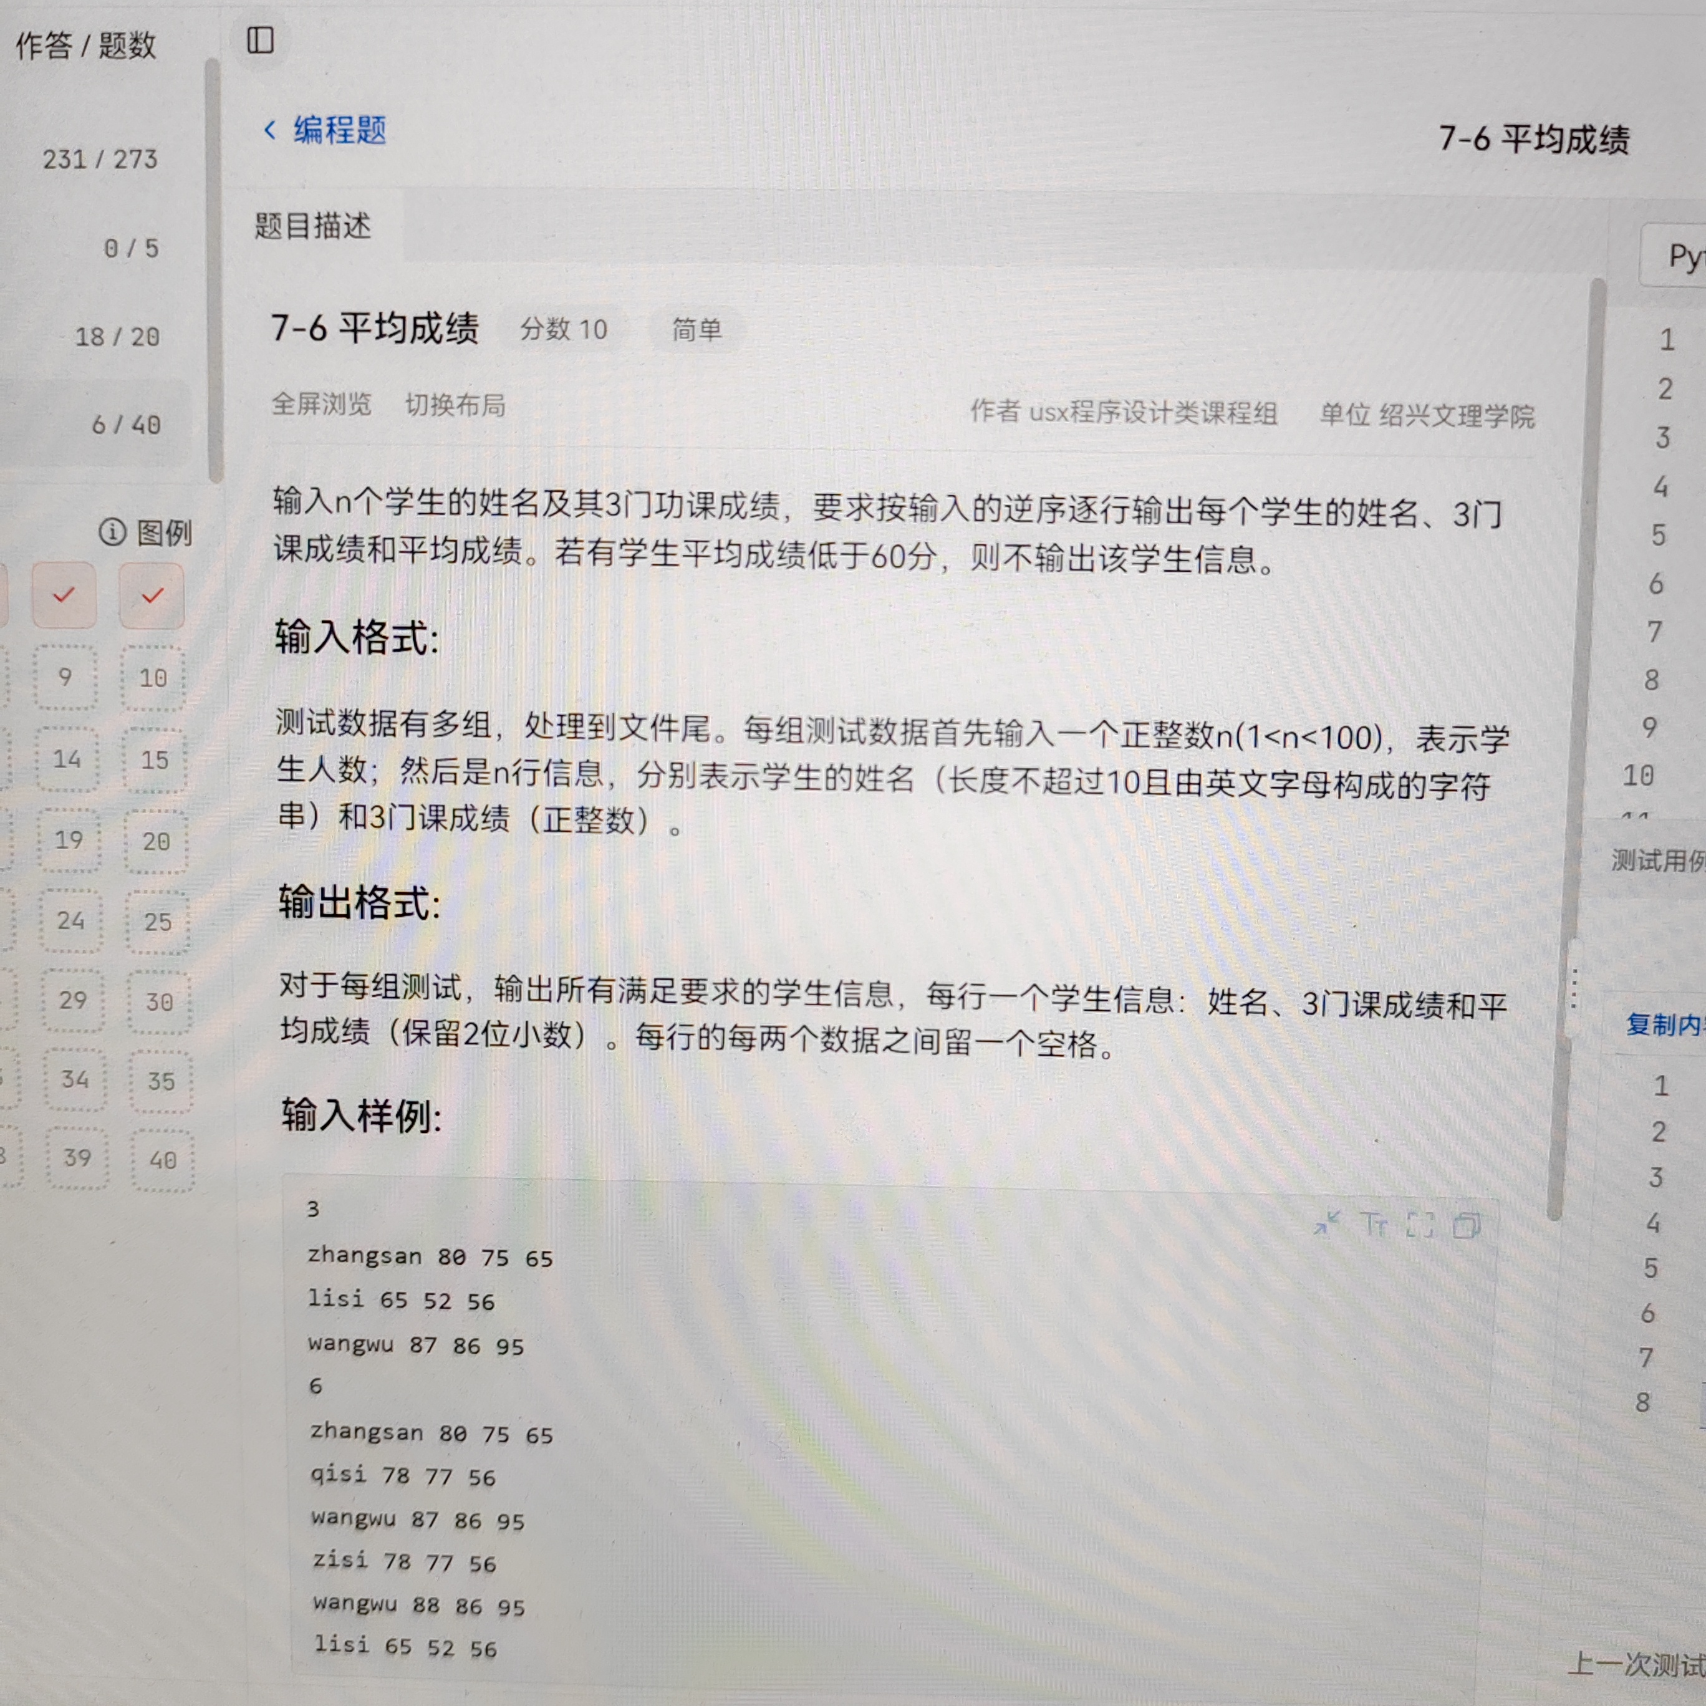The width and height of the screenshot is (1706, 1706).
Task: Open question number 15
Action: [x=155, y=760]
